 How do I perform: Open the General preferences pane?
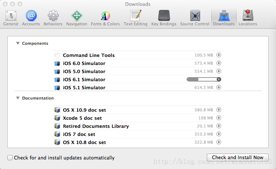click(x=11, y=18)
